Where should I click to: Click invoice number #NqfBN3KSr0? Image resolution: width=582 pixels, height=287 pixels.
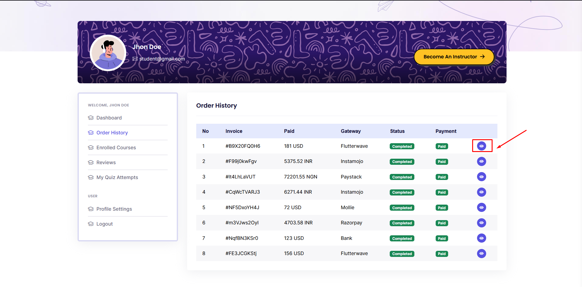click(x=242, y=238)
